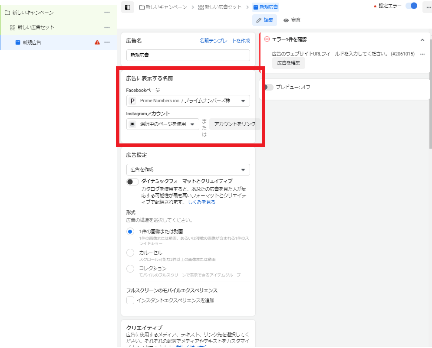Check インスタントエクスペリエンスを追加 checkbox
This screenshot has width=432, height=348.
(x=130, y=300)
